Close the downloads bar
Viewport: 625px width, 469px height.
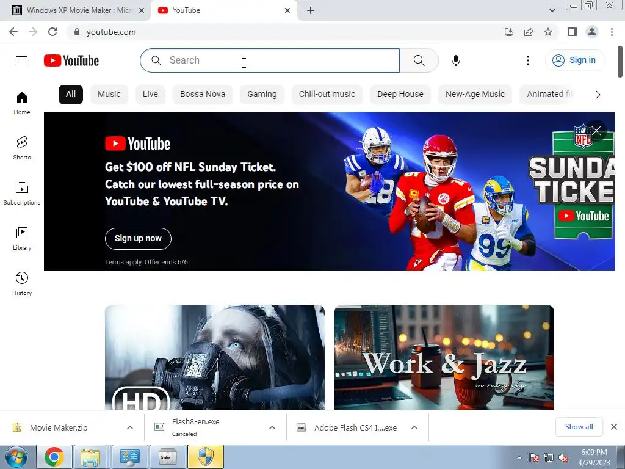pyautogui.click(x=614, y=427)
